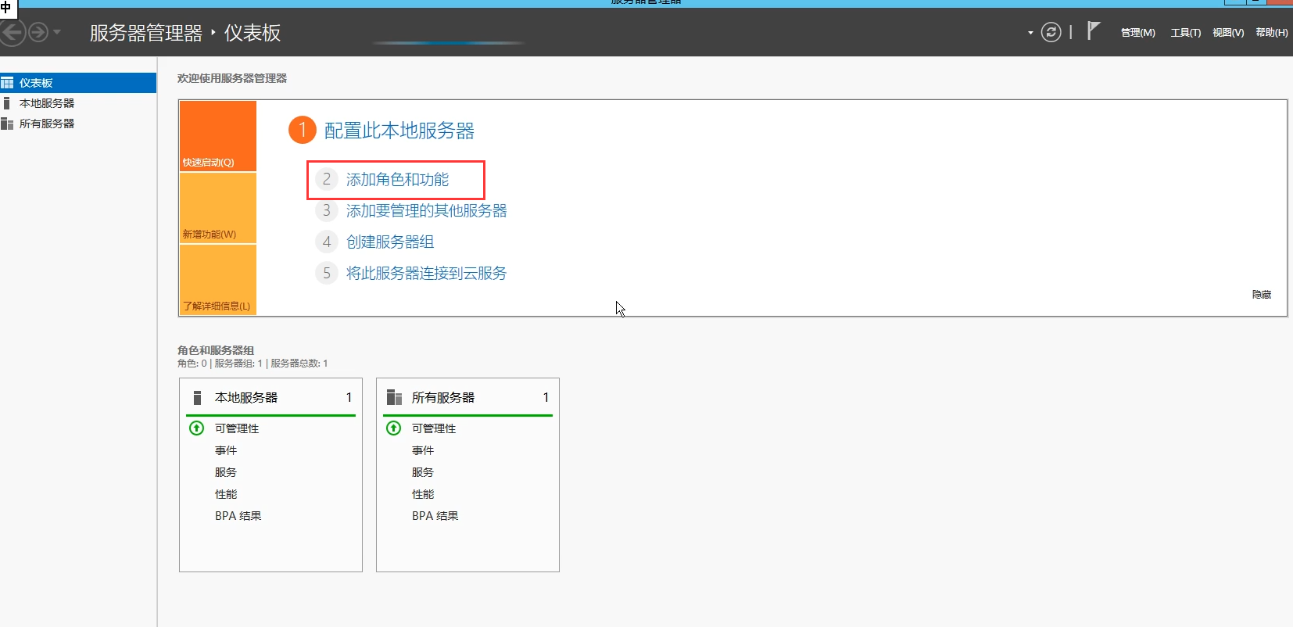
Task: Click 将此服务器连接到云服务 link
Action: [426, 274]
